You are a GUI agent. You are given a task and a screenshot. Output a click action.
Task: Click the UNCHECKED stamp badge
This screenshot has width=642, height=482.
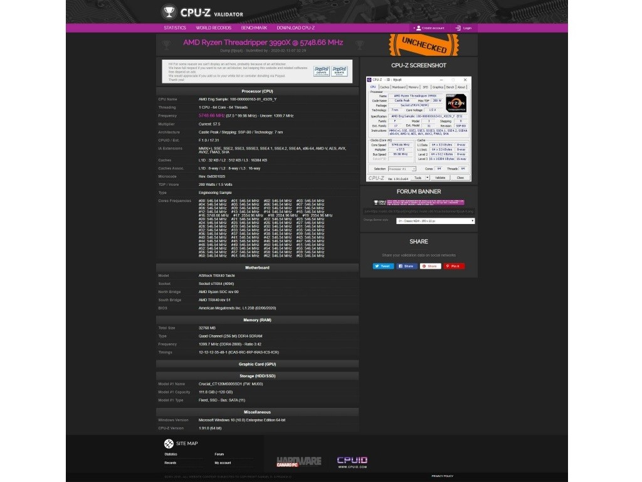pyautogui.click(x=424, y=45)
